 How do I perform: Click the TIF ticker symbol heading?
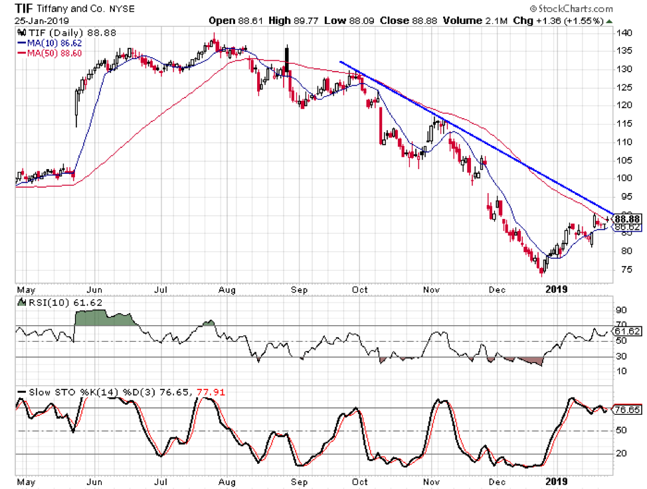pyautogui.click(x=25, y=8)
